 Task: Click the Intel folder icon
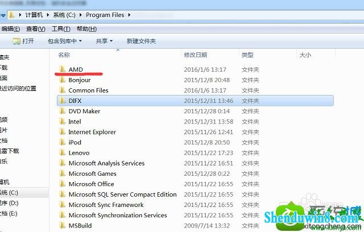coord(62,121)
